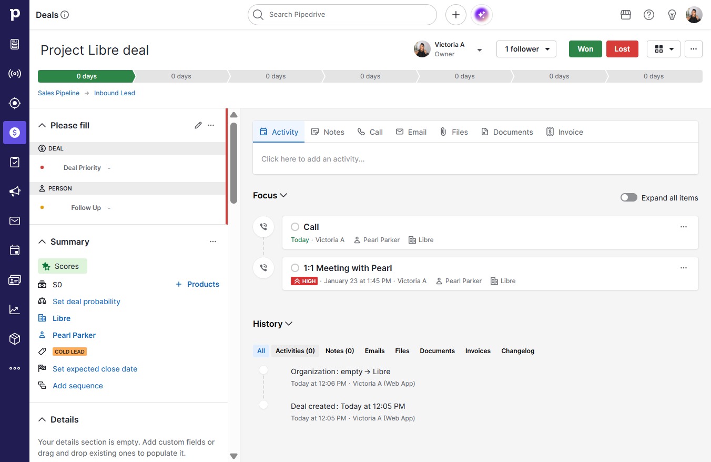Screen dimensions: 711x462
Task: Open Please fill section more options
Action: coord(211,125)
